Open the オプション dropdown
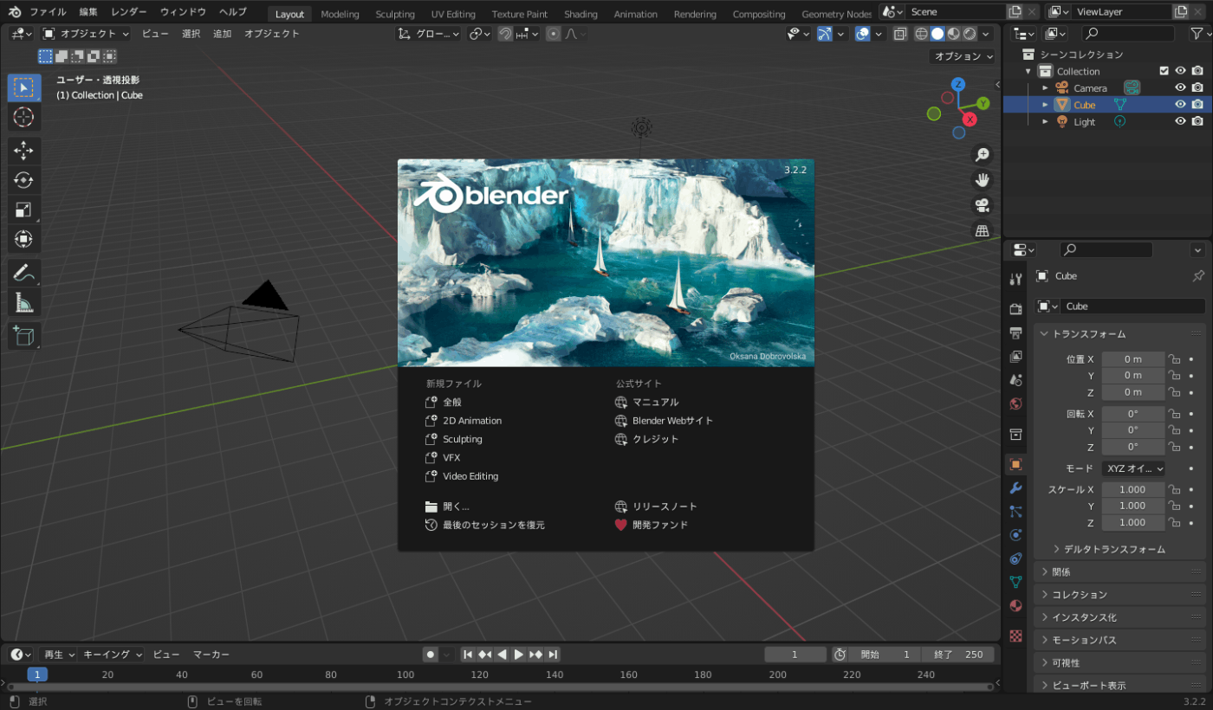This screenshot has width=1213, height=710. click(x=963, y=56)
